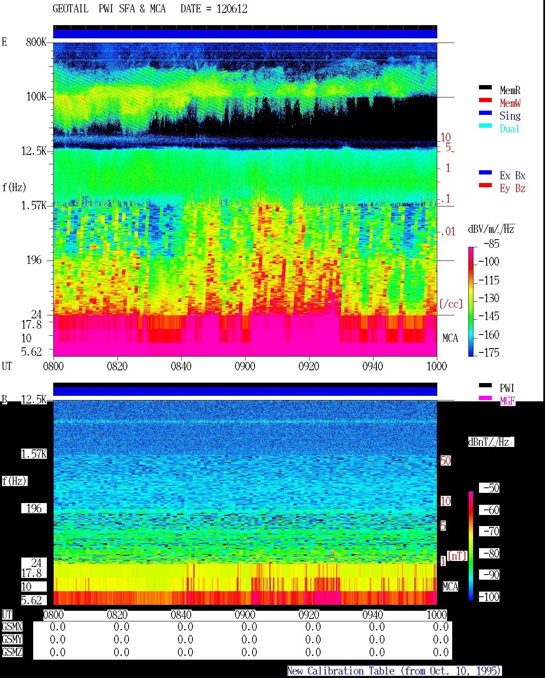Click the "0820" time tick under B panel
545x678 pixels.
(x=117, y=615)
